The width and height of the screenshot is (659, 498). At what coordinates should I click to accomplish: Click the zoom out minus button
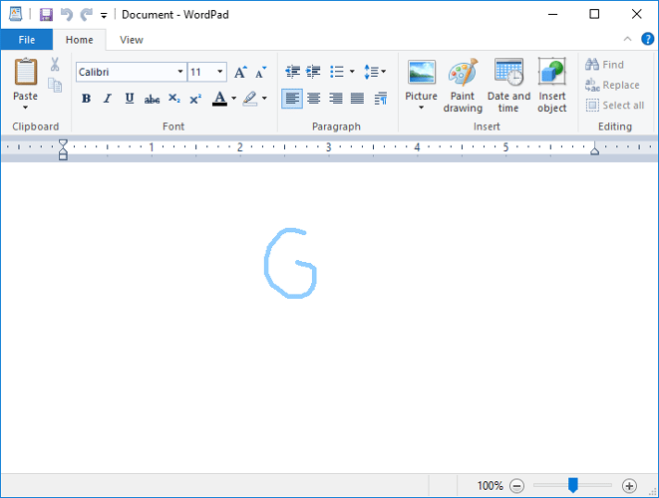[516, 486]
